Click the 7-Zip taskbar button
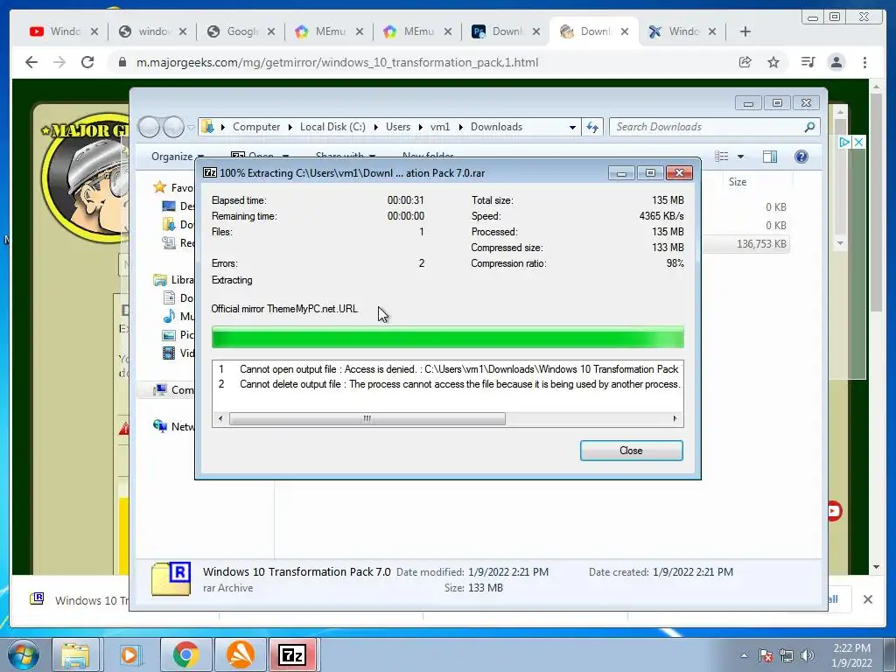This screenshot has height=672, width=896. (x=293, y=654)
